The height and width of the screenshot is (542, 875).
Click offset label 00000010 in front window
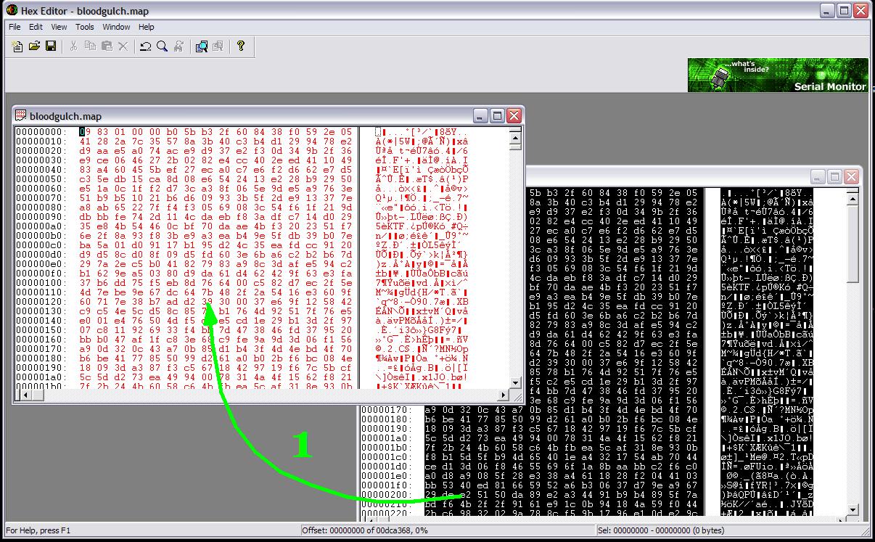click(41, 141)
